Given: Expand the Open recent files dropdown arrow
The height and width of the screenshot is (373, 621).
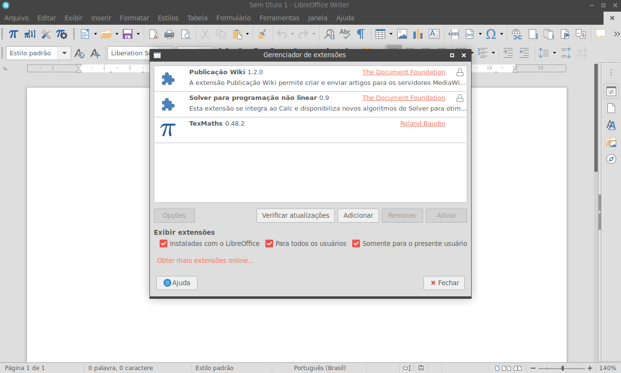Looking at the screenshot, I should coord(117,34).
